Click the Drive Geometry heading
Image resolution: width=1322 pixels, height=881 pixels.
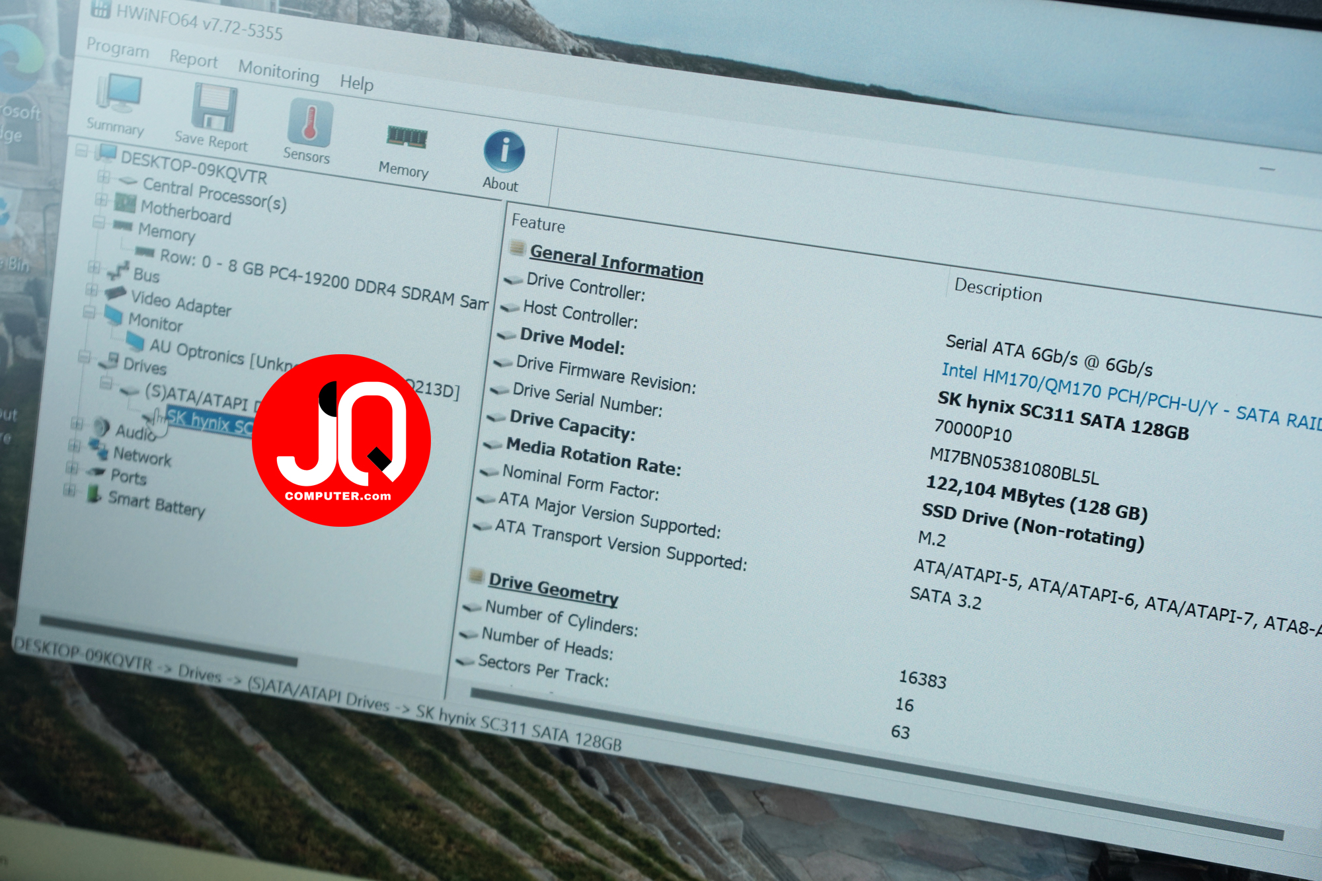pos(553,589)
